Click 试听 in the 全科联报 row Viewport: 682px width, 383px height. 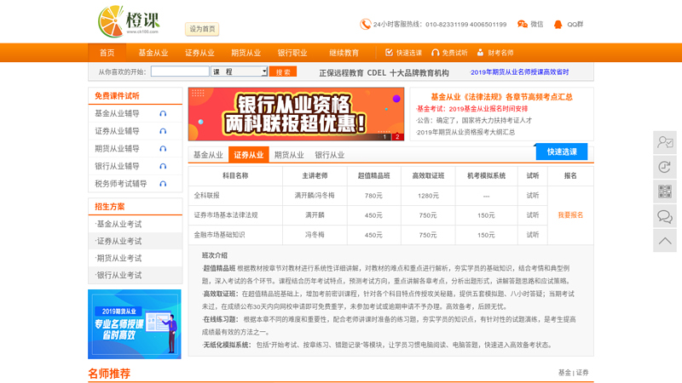pos(532,196)
